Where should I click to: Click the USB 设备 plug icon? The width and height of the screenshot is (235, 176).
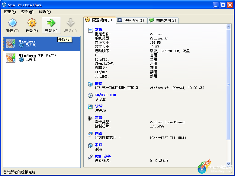click(90, 157)
